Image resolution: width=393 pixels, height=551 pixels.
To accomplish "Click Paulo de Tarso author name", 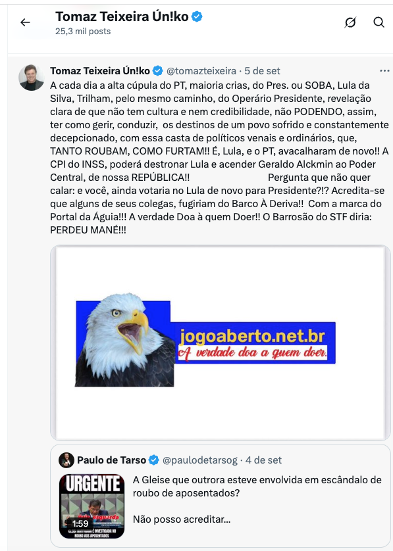I will pyautogui.click(x=111, y=460).
